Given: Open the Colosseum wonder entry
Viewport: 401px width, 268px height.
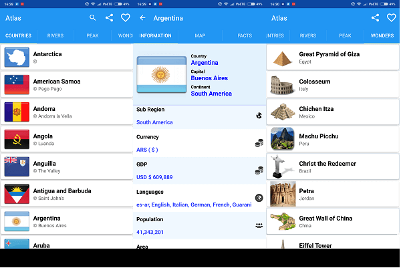Looking at the screenshot, I should [333, 85].
